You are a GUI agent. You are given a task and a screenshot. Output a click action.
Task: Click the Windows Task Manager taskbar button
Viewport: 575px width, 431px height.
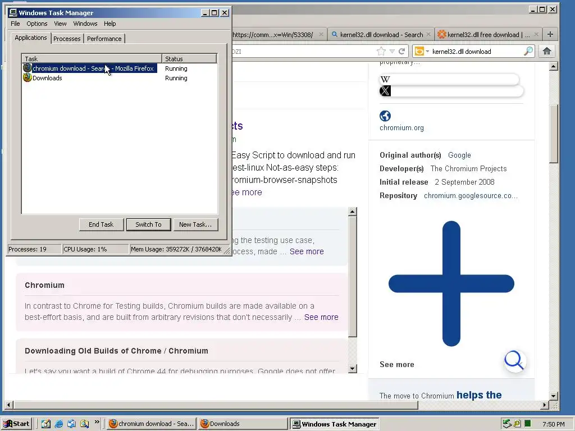pyautogui.click(x=335, y=424)
